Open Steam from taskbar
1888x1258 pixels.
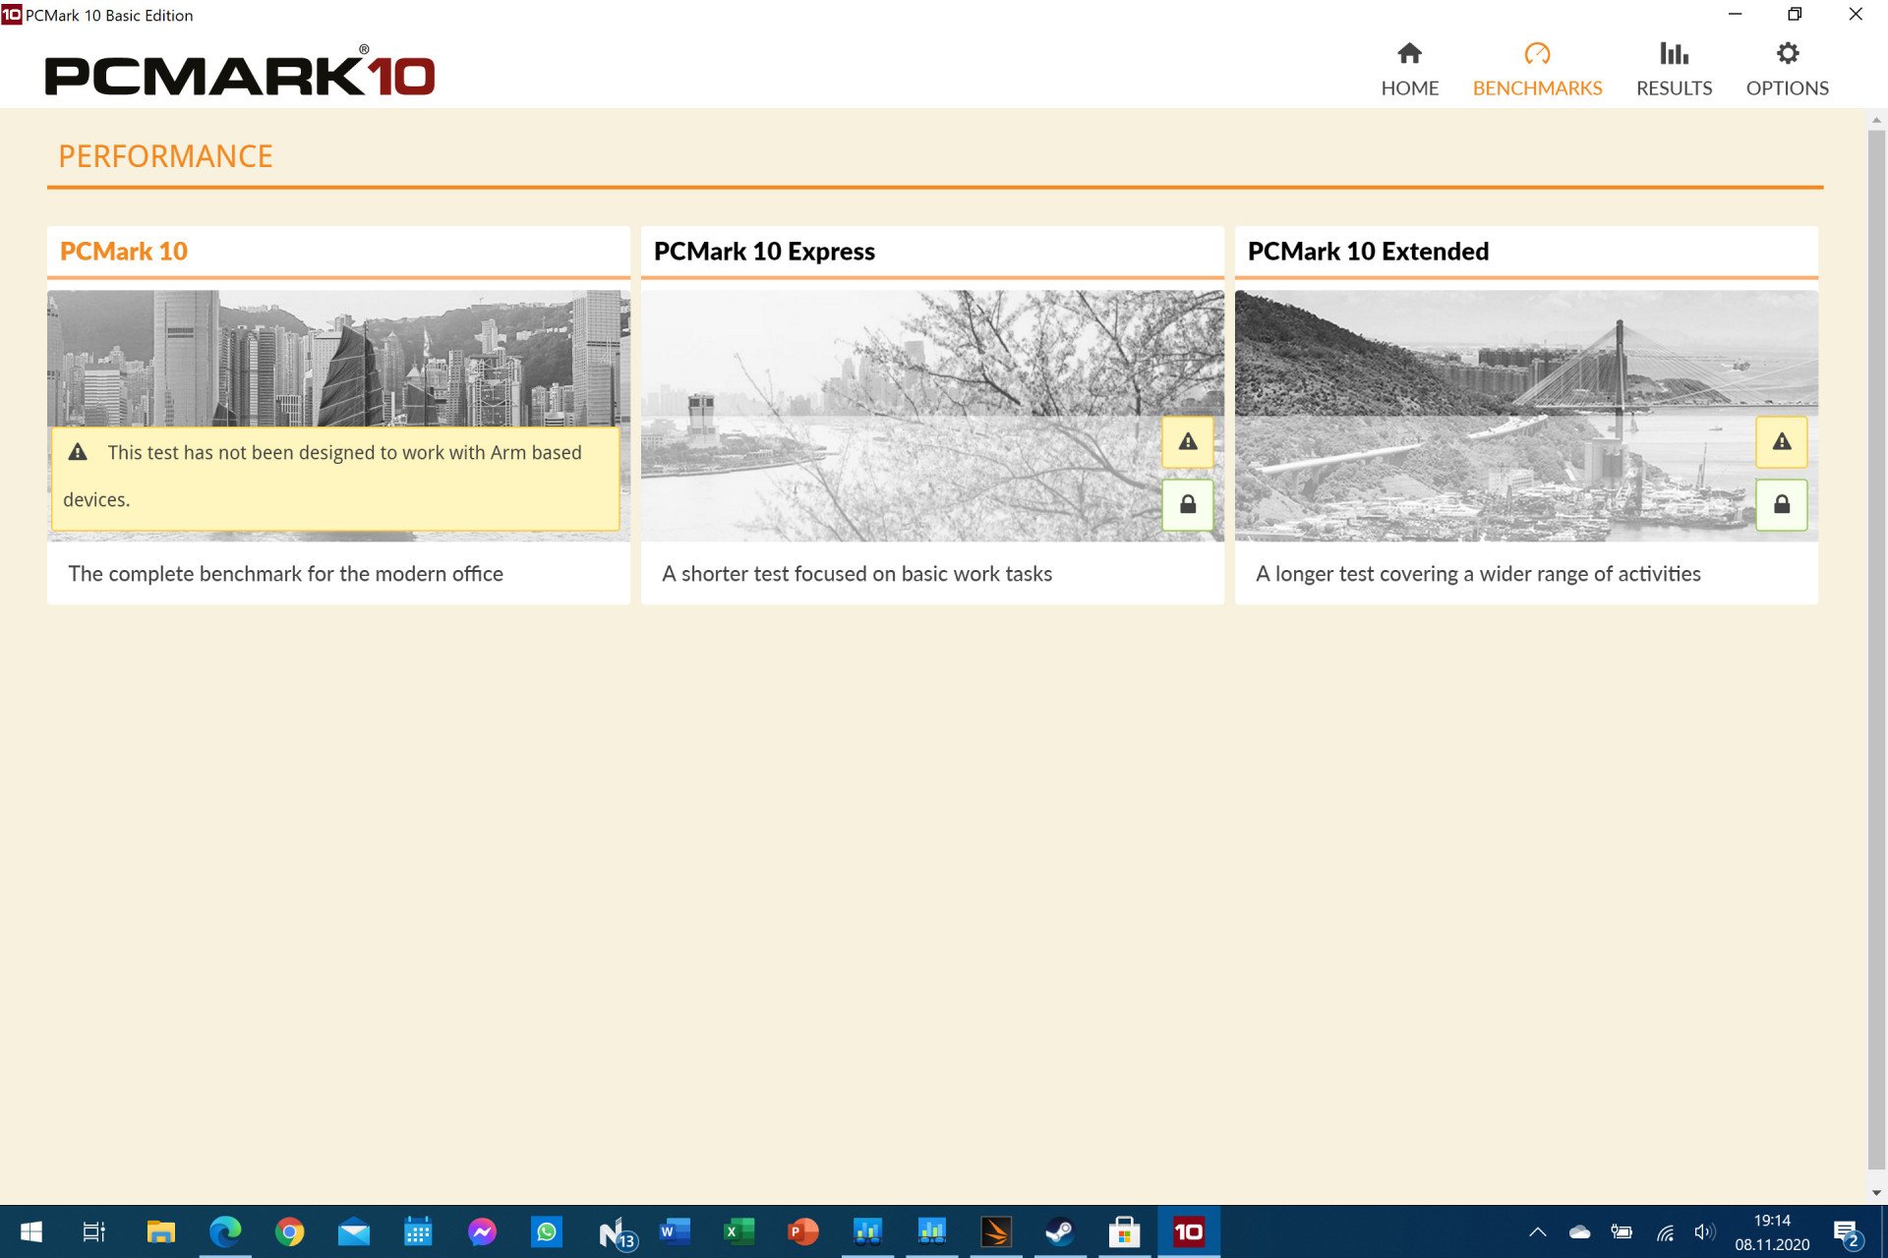click(x=1060, y=1231)
